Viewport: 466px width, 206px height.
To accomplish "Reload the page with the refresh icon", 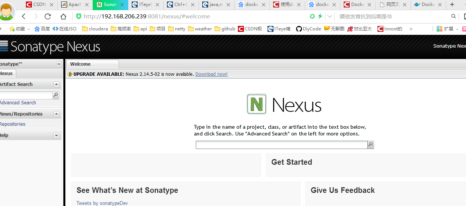I will (x=48, y=17).
